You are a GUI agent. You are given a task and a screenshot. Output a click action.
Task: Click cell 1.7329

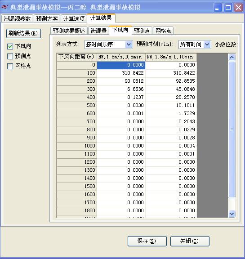tap(171, 114)
